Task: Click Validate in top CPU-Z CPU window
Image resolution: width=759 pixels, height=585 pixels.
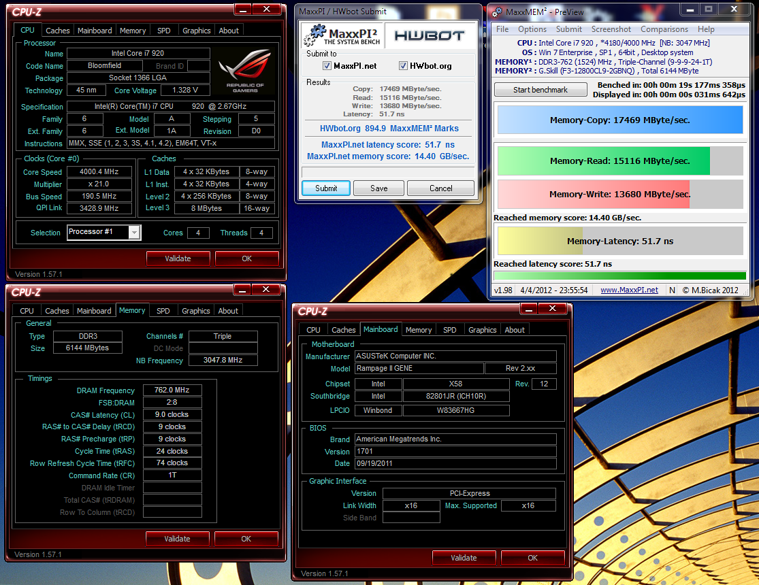Action: 178,258
